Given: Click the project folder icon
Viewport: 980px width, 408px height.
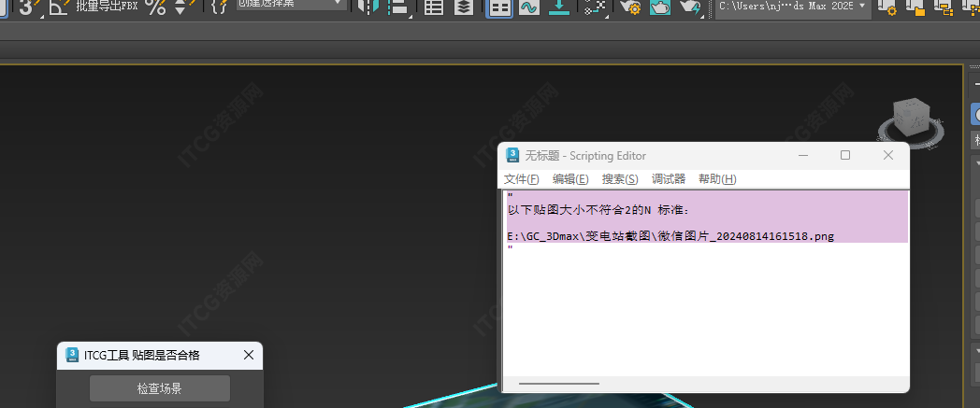Looking at the screenshot, I should pyautogui.click(x=915, y=7).
